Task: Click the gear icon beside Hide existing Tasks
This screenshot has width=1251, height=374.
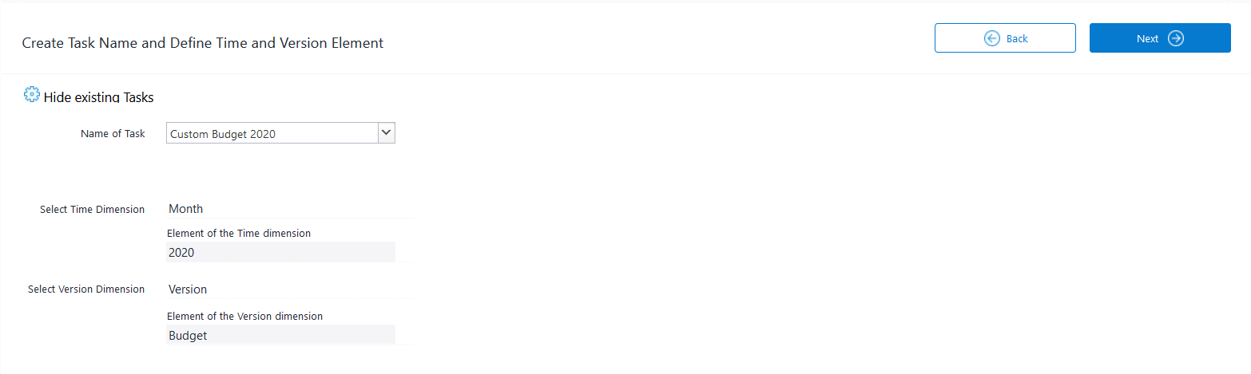Action: tap(31, 94)
